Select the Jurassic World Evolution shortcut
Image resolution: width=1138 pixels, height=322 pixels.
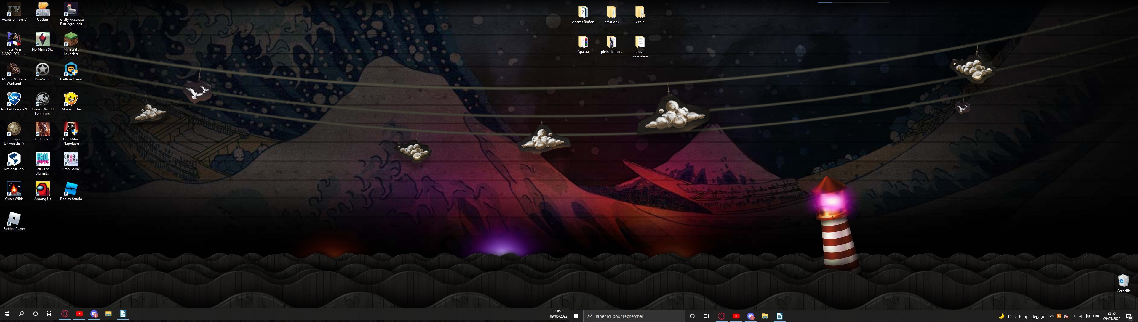click(x=42, y=100)
